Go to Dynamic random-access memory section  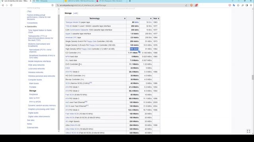pos(42,105)
